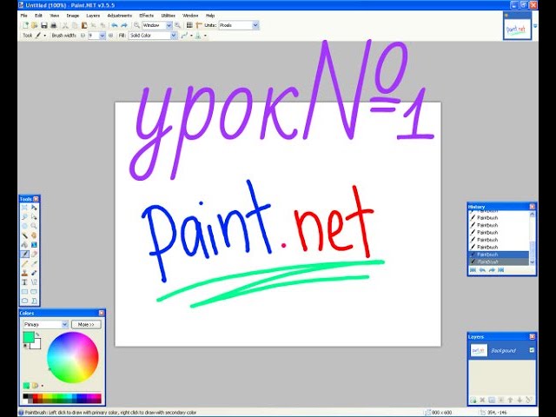Toggle Background layer visibility checkbox
Image resolution: width=556 pixels, height=417 pixels.
click(x=532, y=350)
